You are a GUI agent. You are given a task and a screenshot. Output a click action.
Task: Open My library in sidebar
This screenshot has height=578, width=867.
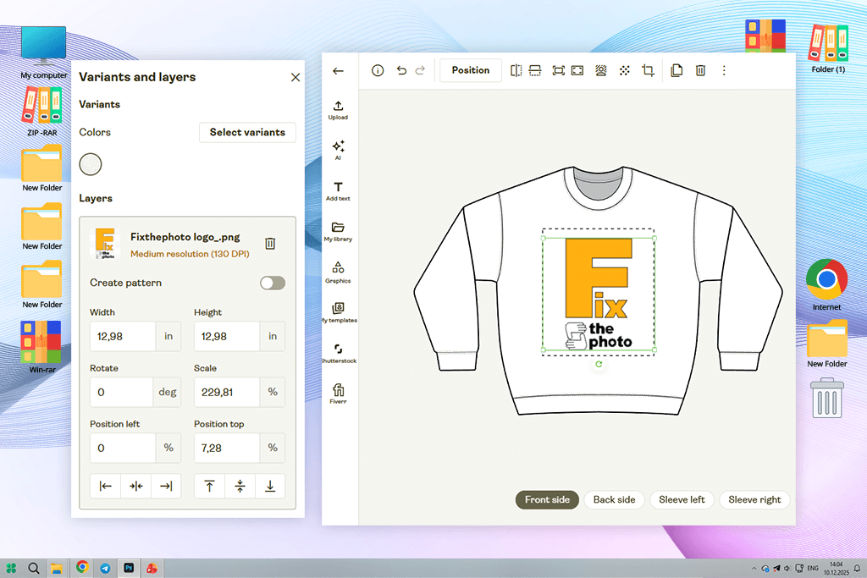(x=338, y=232)
